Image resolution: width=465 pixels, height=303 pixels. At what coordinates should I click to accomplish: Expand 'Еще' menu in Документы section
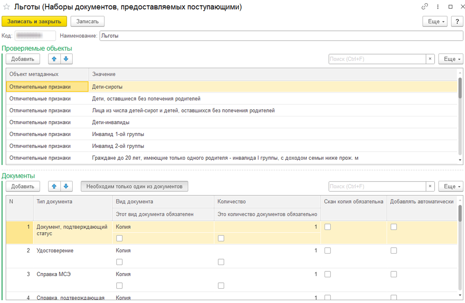[450, 186]
